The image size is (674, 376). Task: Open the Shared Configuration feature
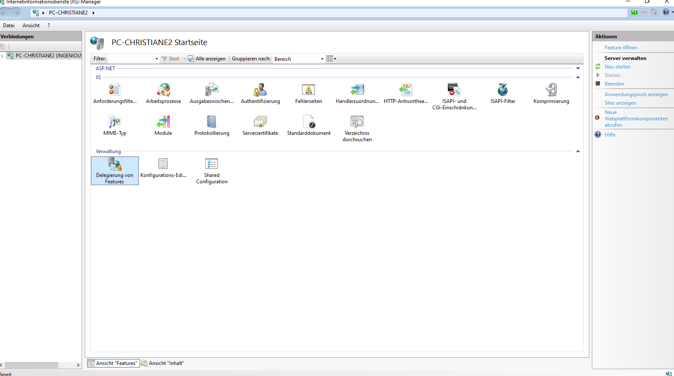(x=211, y=171)
